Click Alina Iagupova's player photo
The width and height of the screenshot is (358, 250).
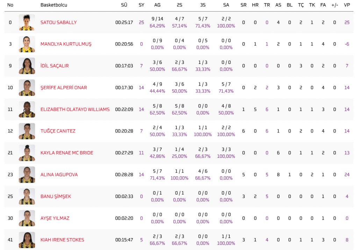[27, 175]
